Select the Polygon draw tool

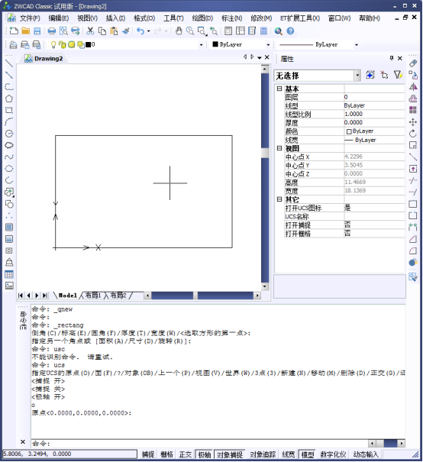[9, 99]
